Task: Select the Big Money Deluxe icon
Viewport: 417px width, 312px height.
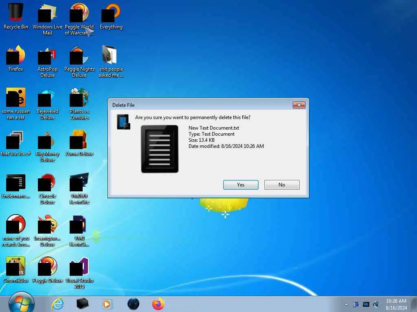Action: click(47, 146)
